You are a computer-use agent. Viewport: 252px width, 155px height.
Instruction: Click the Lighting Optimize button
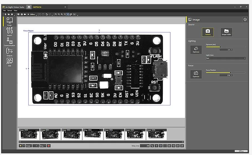point(196,50)
